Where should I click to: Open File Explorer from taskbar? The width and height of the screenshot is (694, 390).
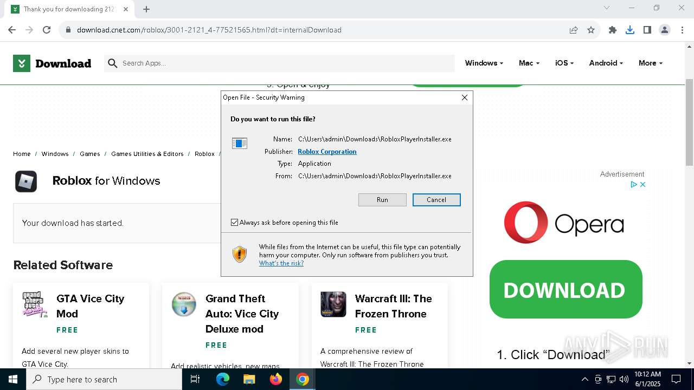pos(249,379)
